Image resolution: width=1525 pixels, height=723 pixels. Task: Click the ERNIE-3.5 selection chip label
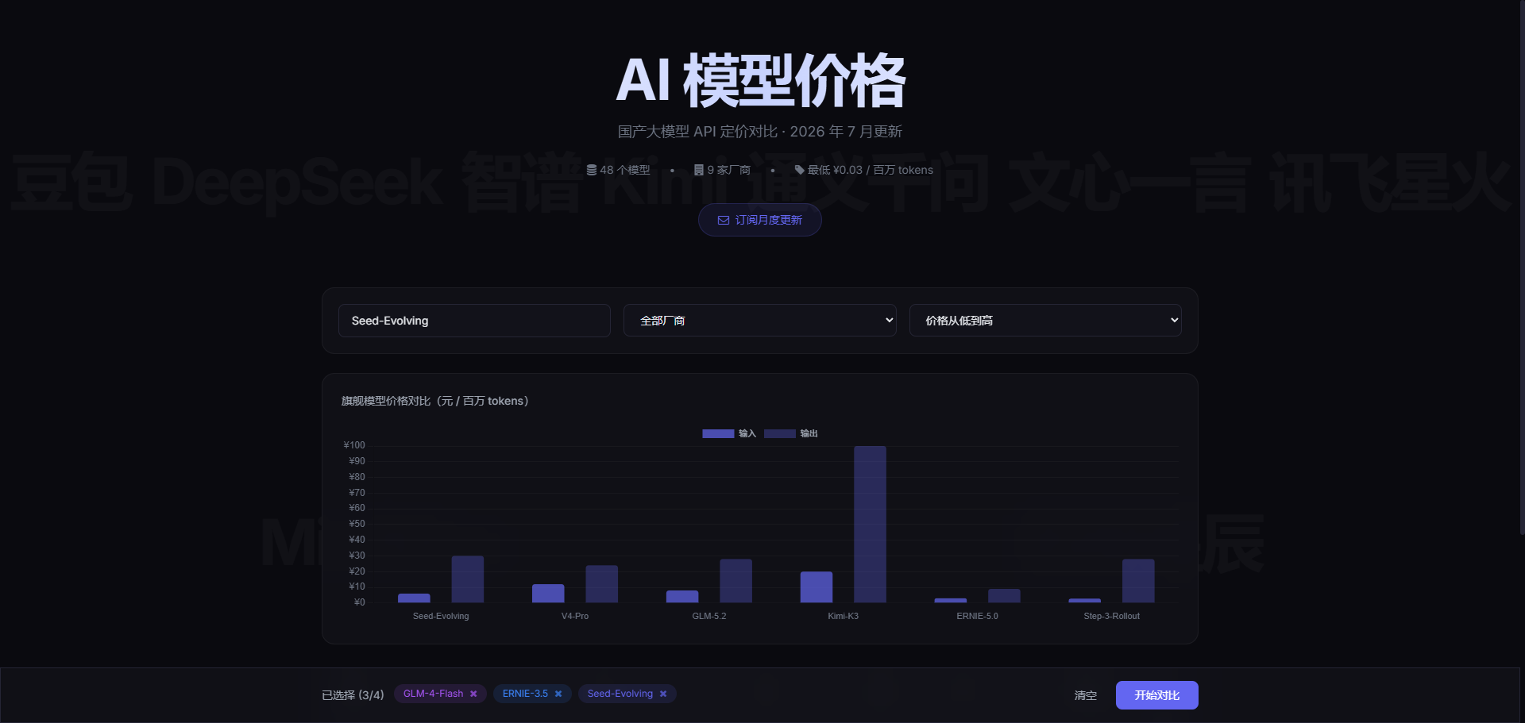tap(525, 694)
